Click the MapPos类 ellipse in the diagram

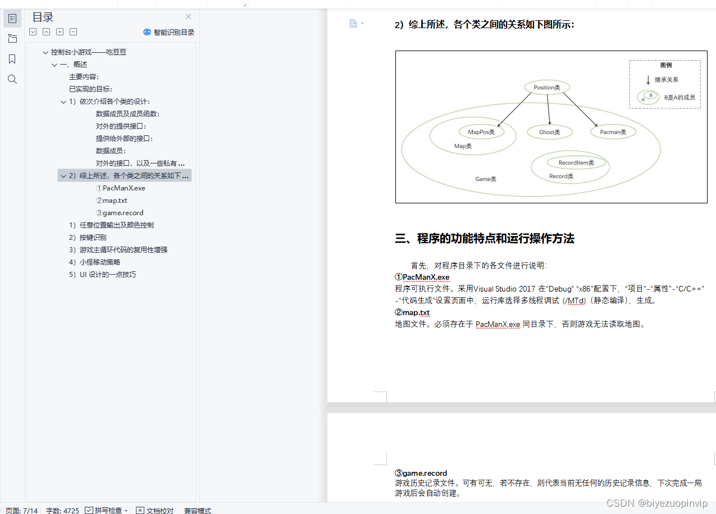[x=481, y=132]
